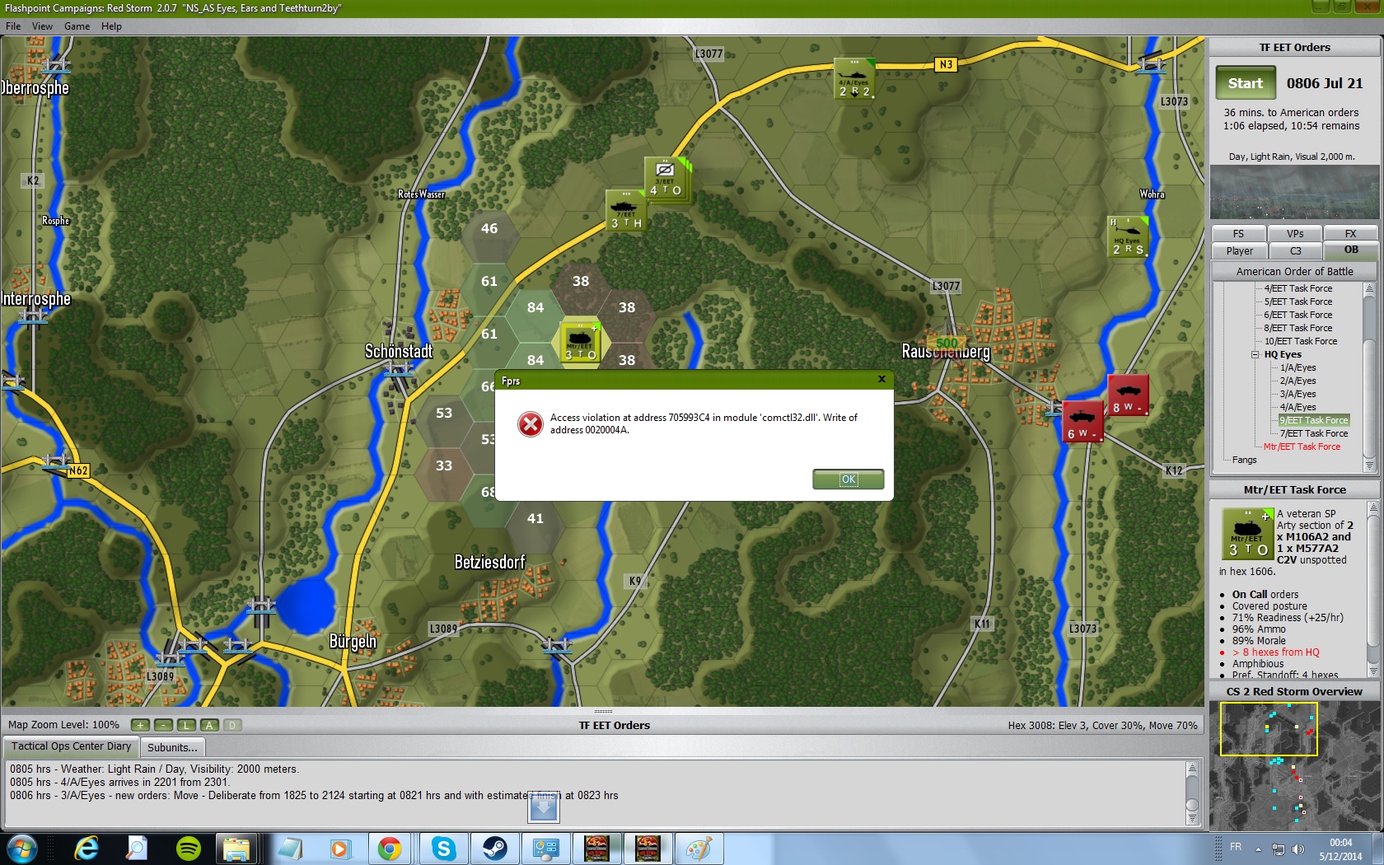The height and width of the screenshot is (865, 1384).
Task: Click the green Start button
Action: (x=1246, y=83)
